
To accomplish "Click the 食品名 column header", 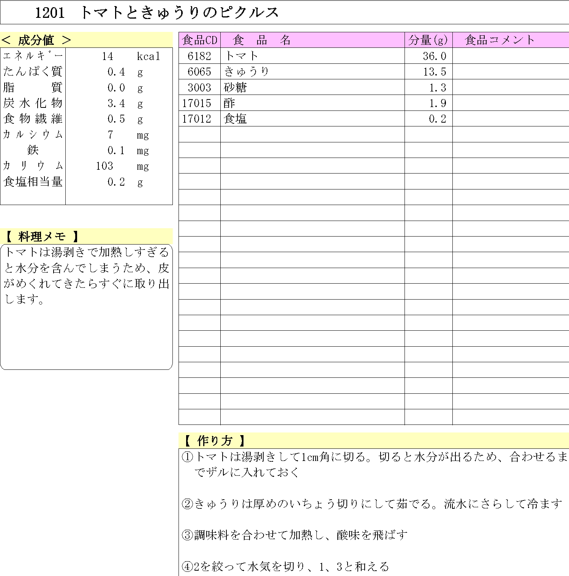I will 262,40.
